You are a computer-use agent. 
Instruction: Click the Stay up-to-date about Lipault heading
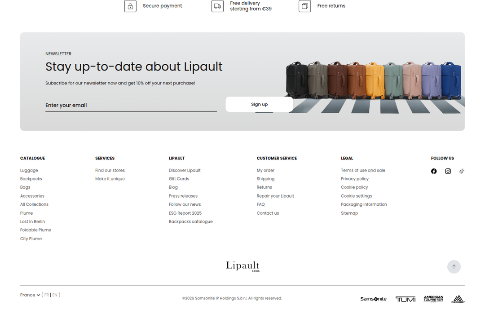pos(134,67)
